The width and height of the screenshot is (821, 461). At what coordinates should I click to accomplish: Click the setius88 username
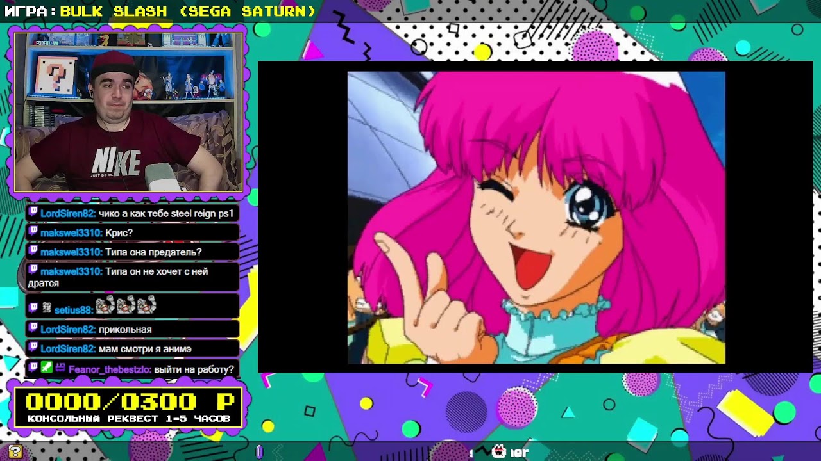pos(74,310)
